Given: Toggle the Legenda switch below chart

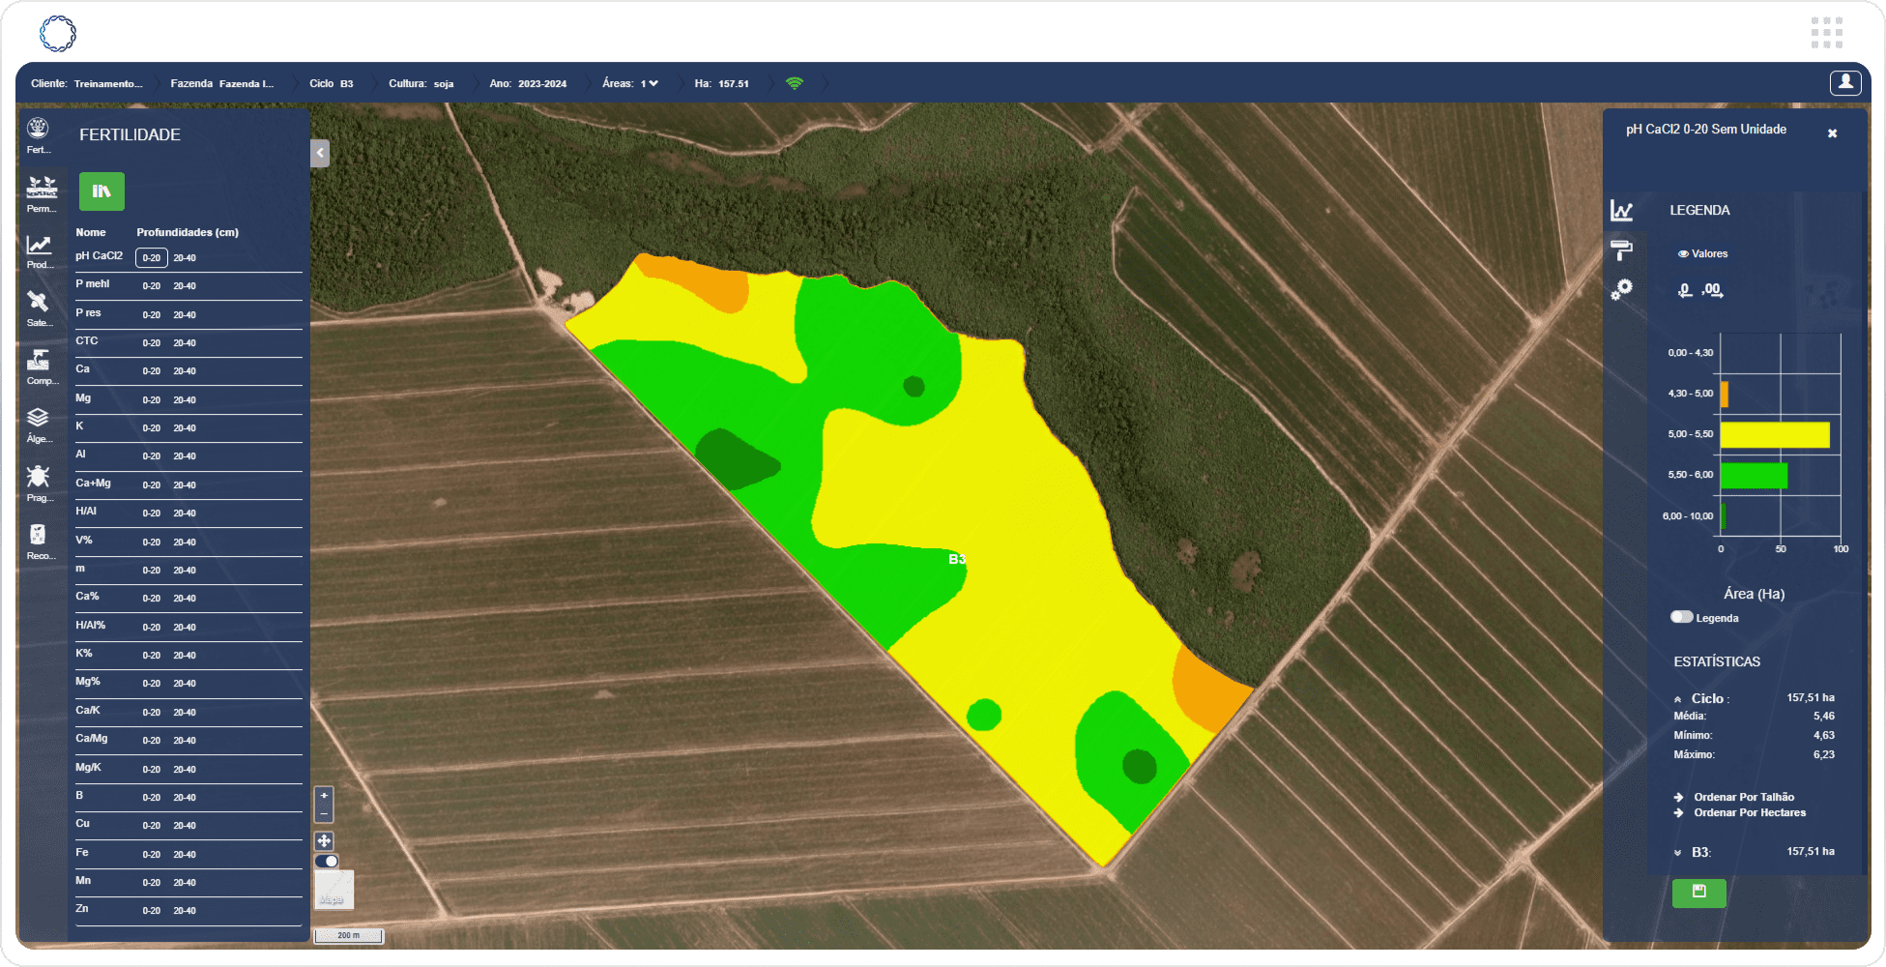Looking at the screenshot, I should [x=1682, y=617].
